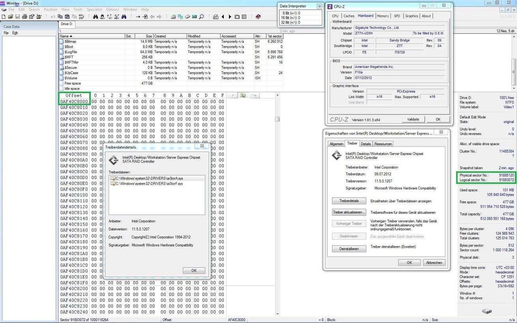This screenshot has width=517, height=323.
Task: Click Treiberdetails button
Action: [x=349, y=201]
